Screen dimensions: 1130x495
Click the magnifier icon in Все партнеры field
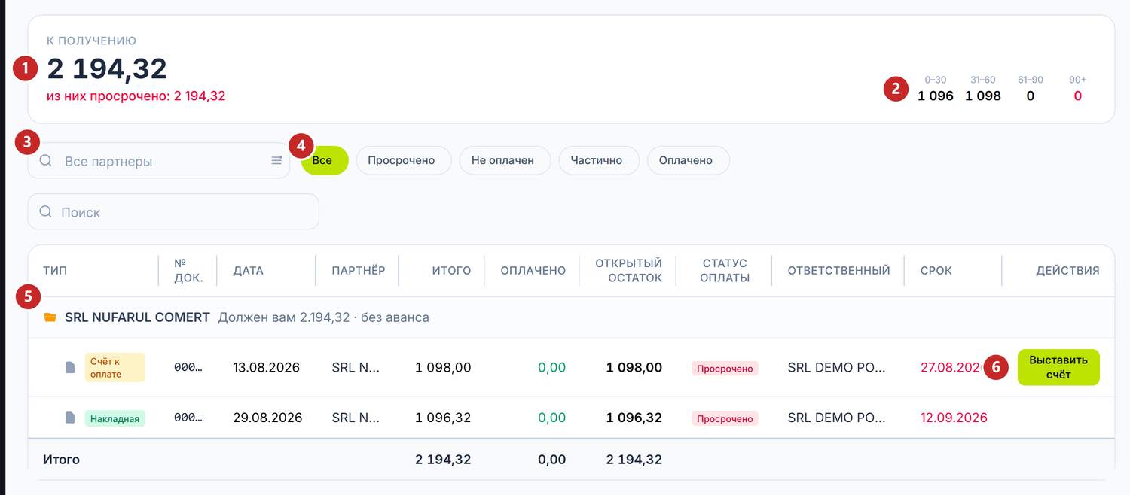coord(46,160)
